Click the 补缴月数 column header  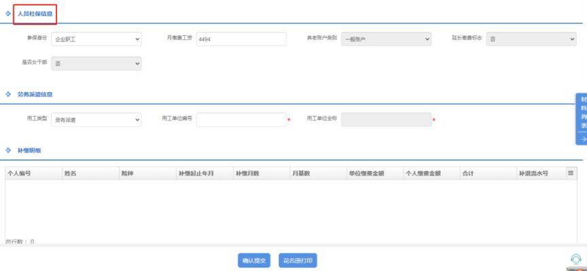click(x=261, y=173)
